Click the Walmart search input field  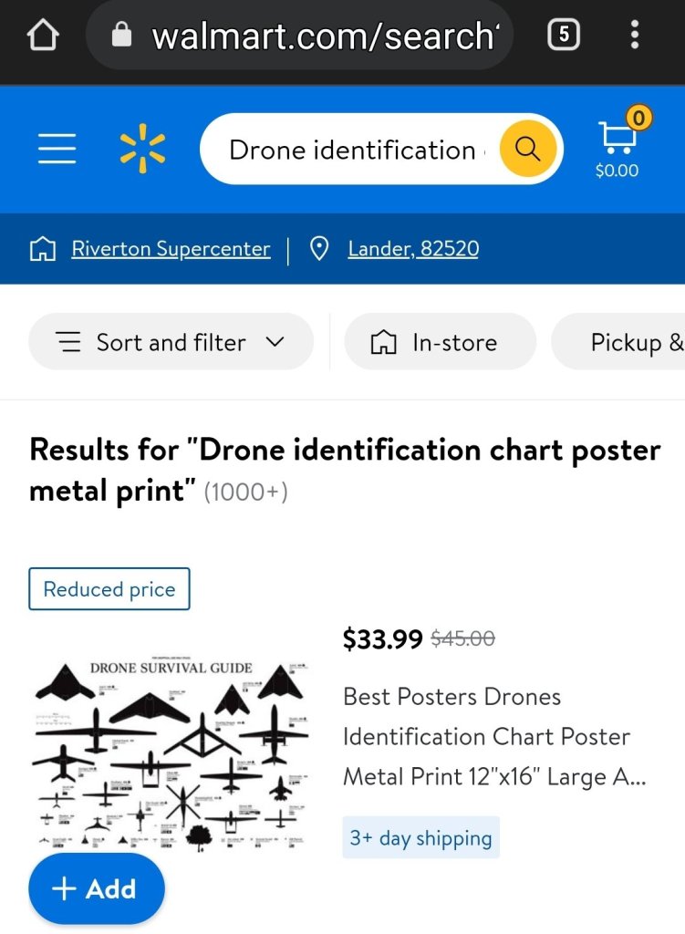(x=351, y=150)
